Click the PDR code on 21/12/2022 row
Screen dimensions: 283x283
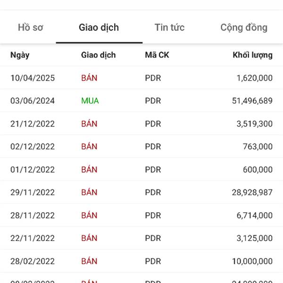click(153, 124)
